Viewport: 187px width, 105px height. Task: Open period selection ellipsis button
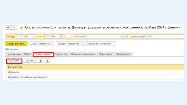69,37
